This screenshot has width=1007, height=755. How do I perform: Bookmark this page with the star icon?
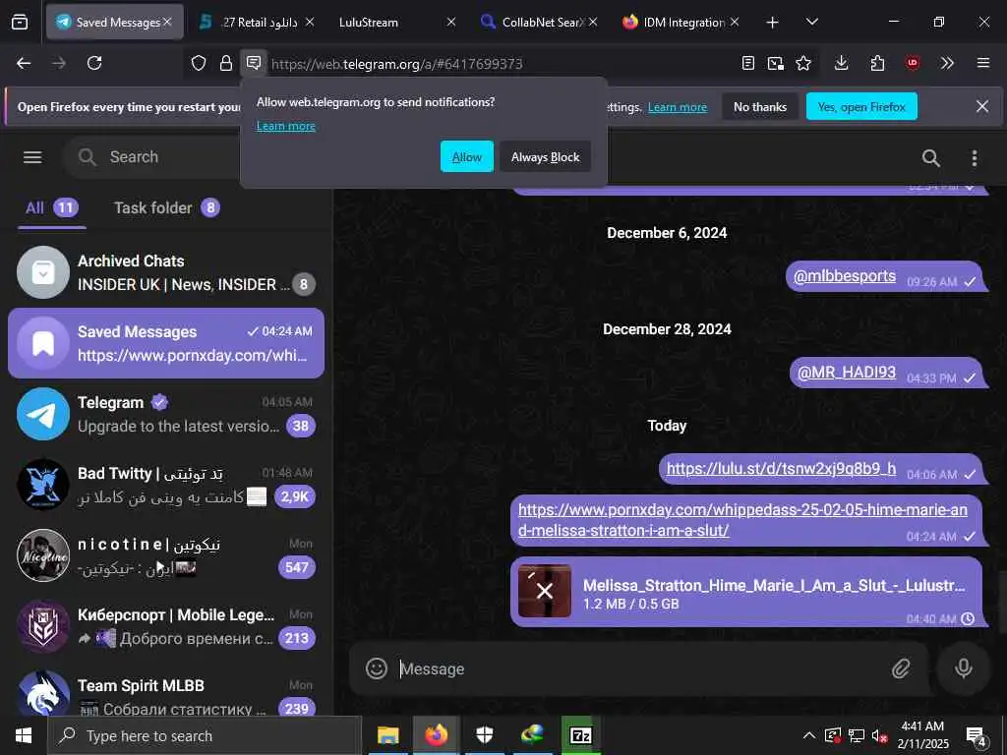pos(803,63)
